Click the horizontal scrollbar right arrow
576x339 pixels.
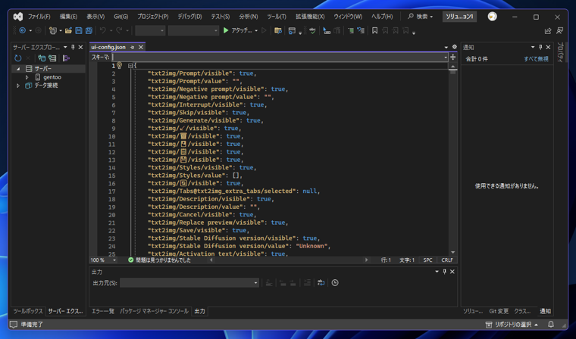tap(366, 260)
